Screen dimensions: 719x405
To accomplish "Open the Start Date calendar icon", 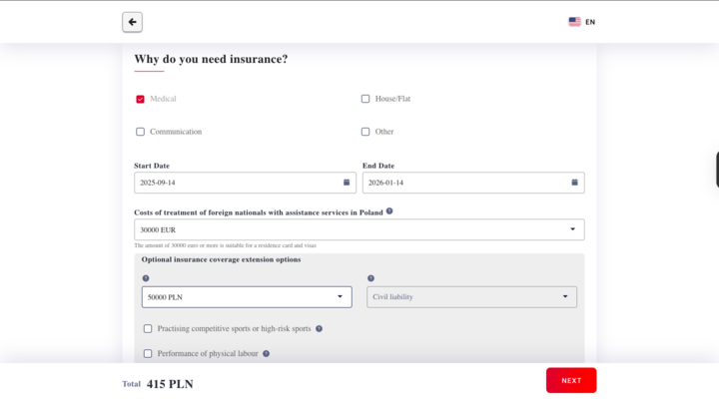I will [x=347, y=183].
